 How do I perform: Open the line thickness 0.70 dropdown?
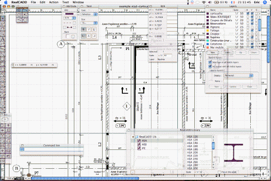coord(70,18)
